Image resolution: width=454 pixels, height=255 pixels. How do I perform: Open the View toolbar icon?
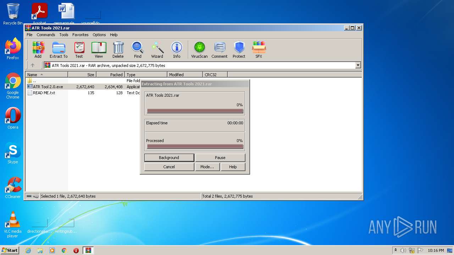coord(99,50)
